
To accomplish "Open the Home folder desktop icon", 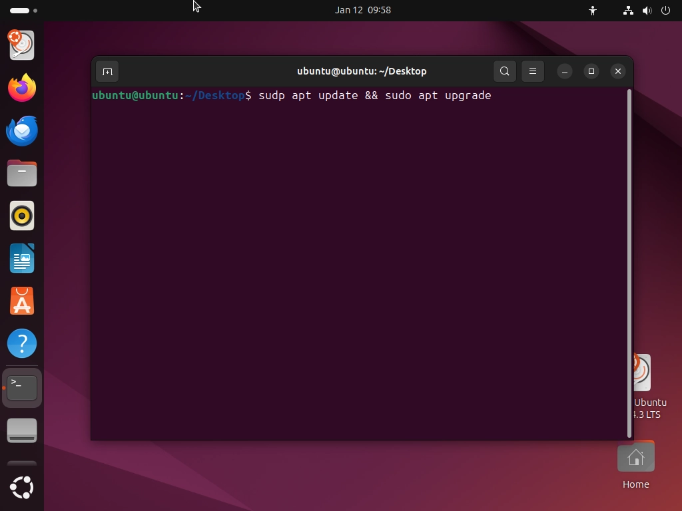I will [636, 465].
